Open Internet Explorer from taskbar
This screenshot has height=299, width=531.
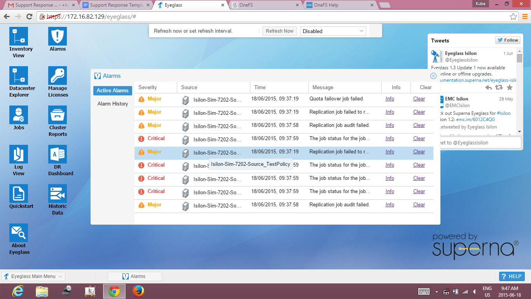point(18,291)
